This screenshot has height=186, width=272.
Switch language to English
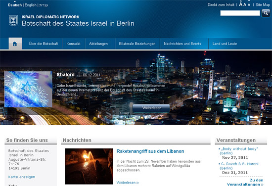(x=31, y=5)
